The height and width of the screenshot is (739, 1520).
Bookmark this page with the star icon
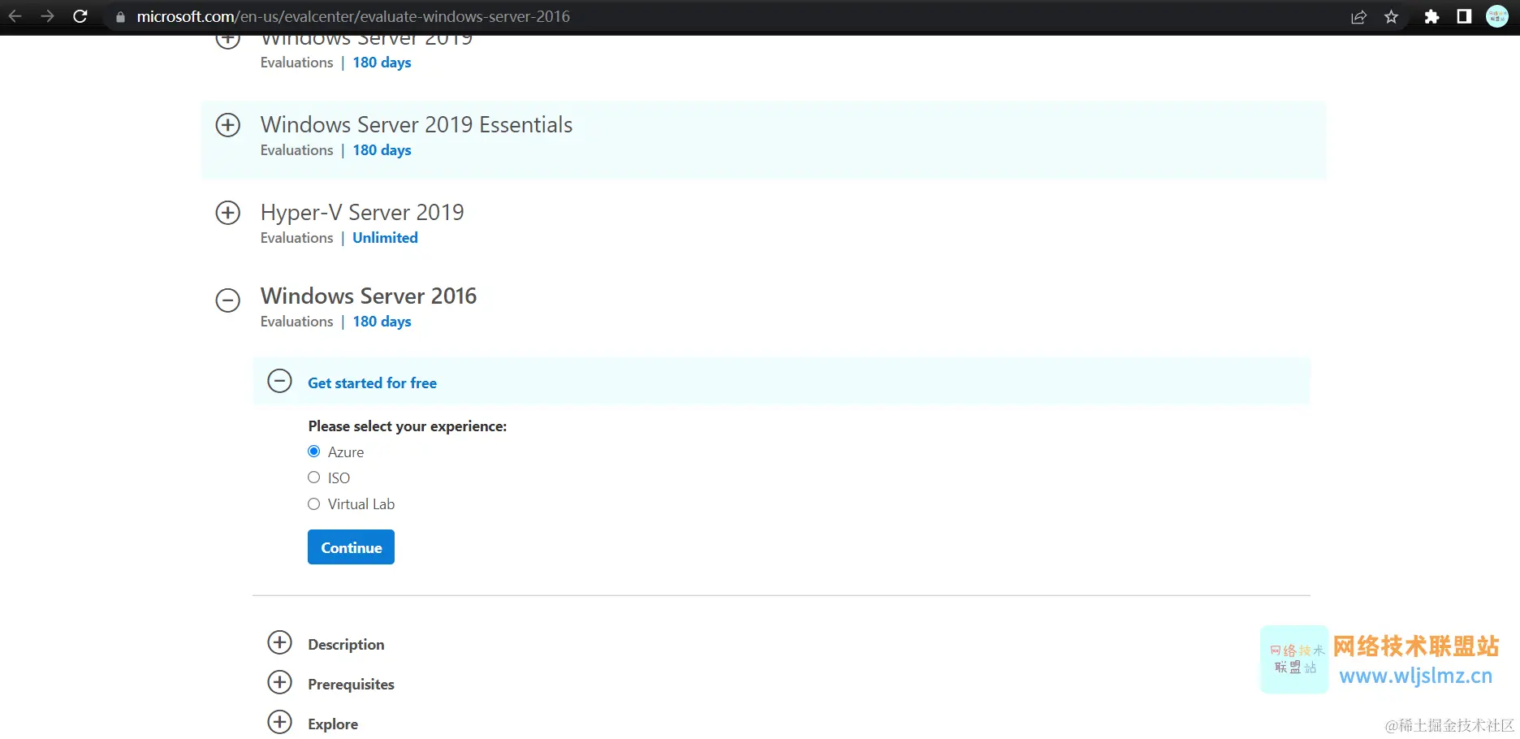[x=1392, y=17]
